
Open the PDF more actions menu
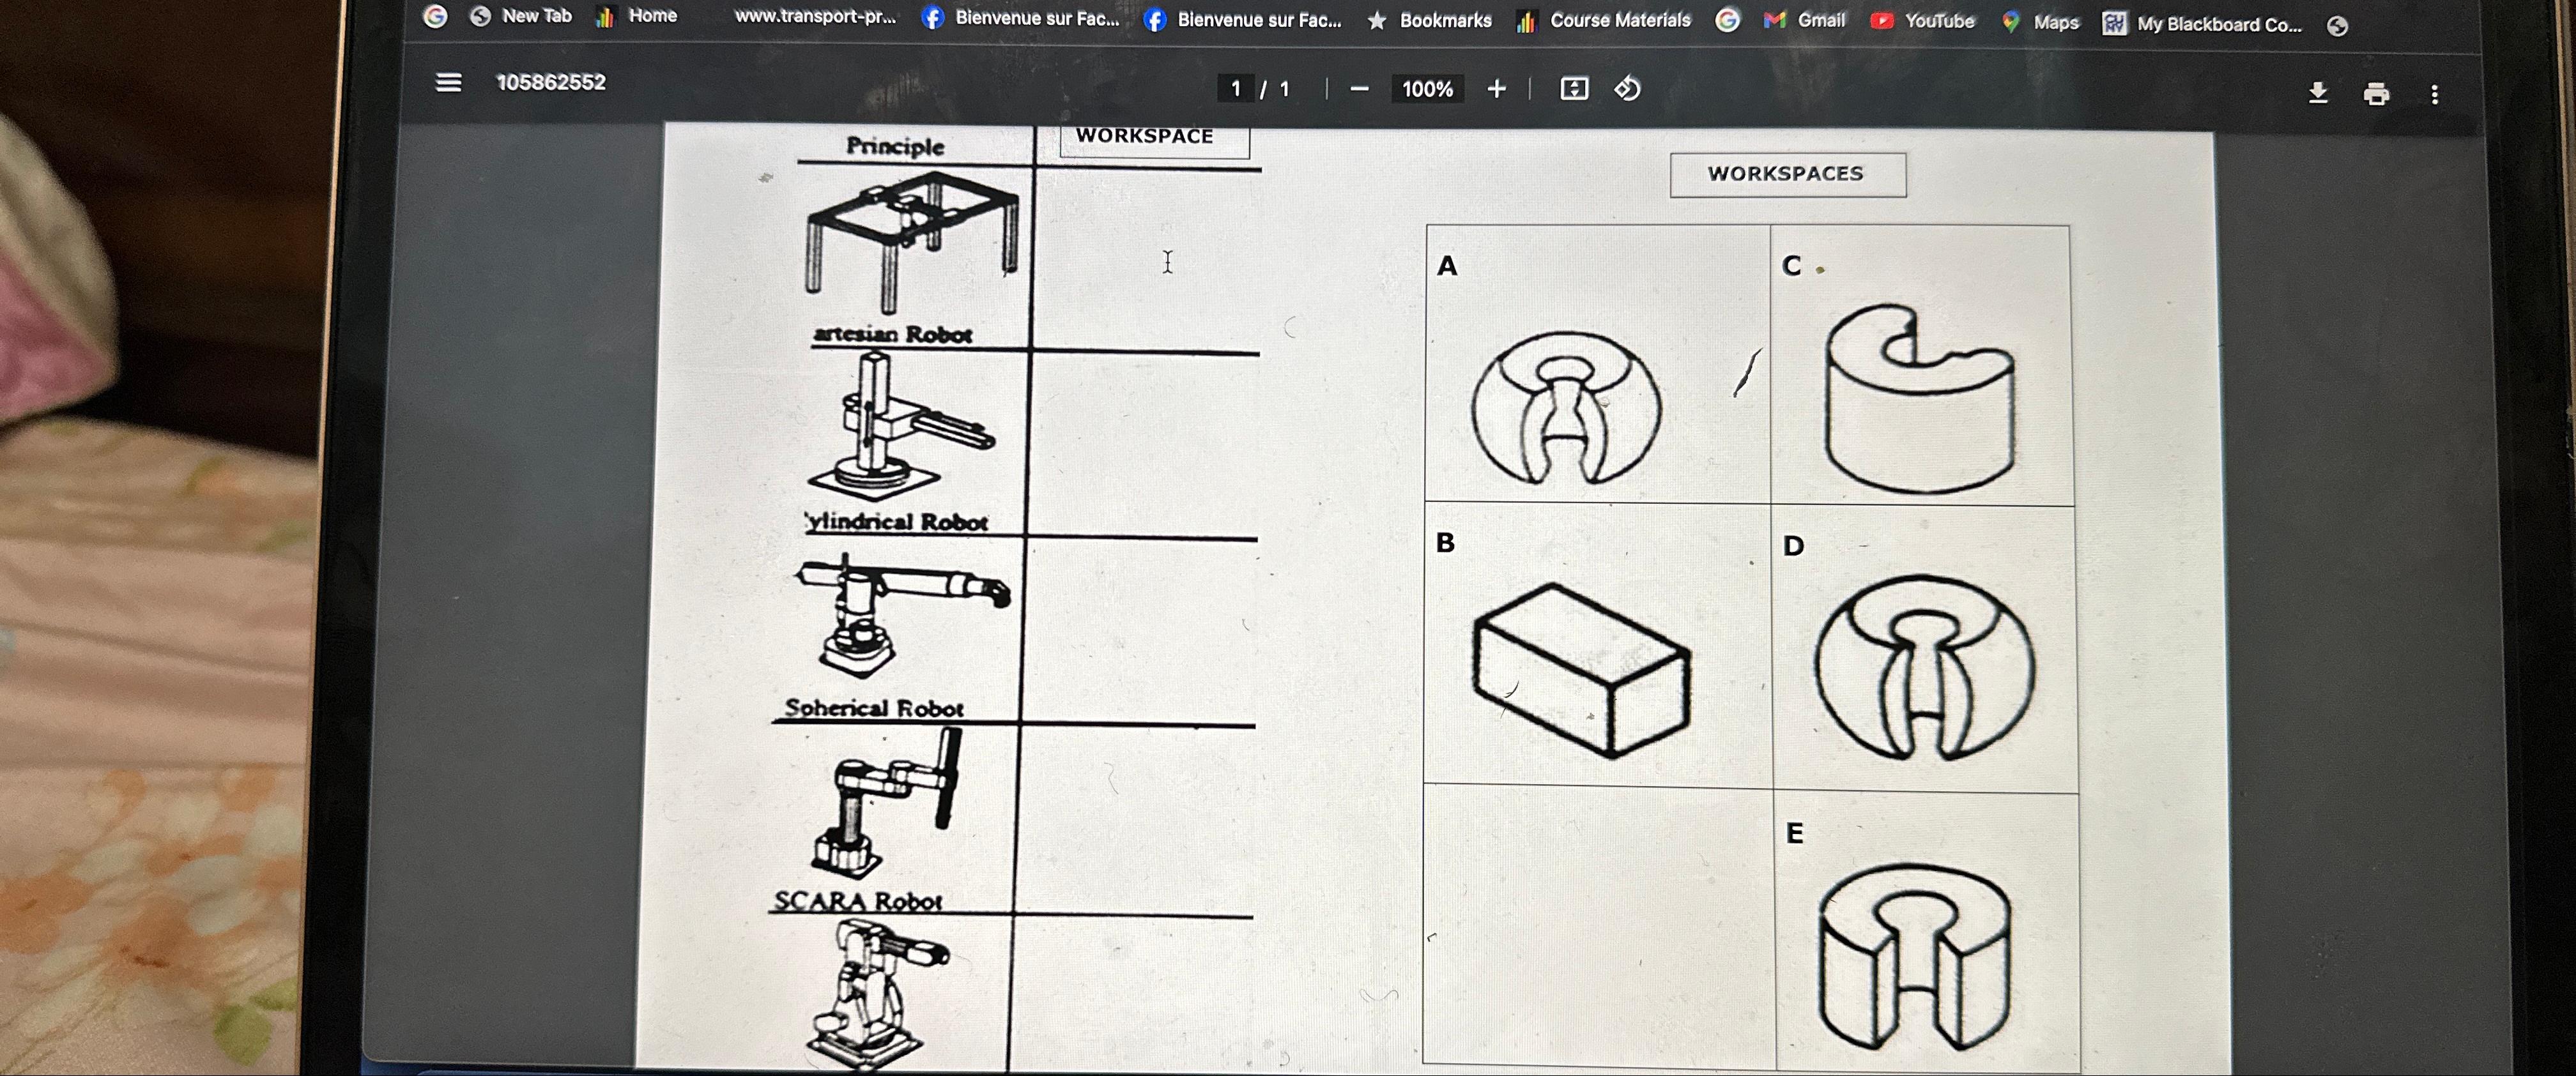pos(2434,95)
